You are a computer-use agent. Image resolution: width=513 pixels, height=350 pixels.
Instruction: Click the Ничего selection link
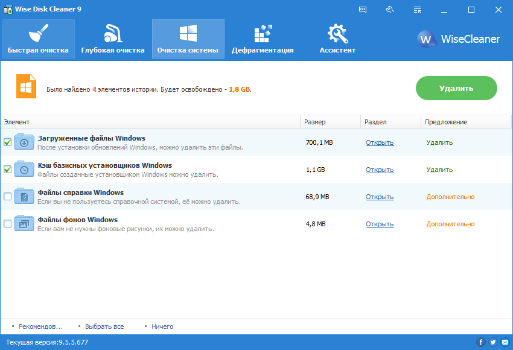point(162,326)
